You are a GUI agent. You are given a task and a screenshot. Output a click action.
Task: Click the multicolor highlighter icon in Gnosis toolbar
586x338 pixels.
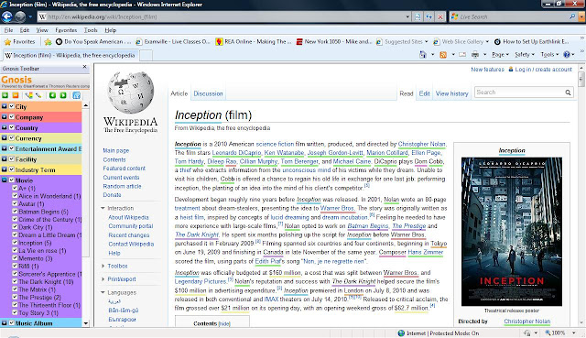(x=28, y=95)
